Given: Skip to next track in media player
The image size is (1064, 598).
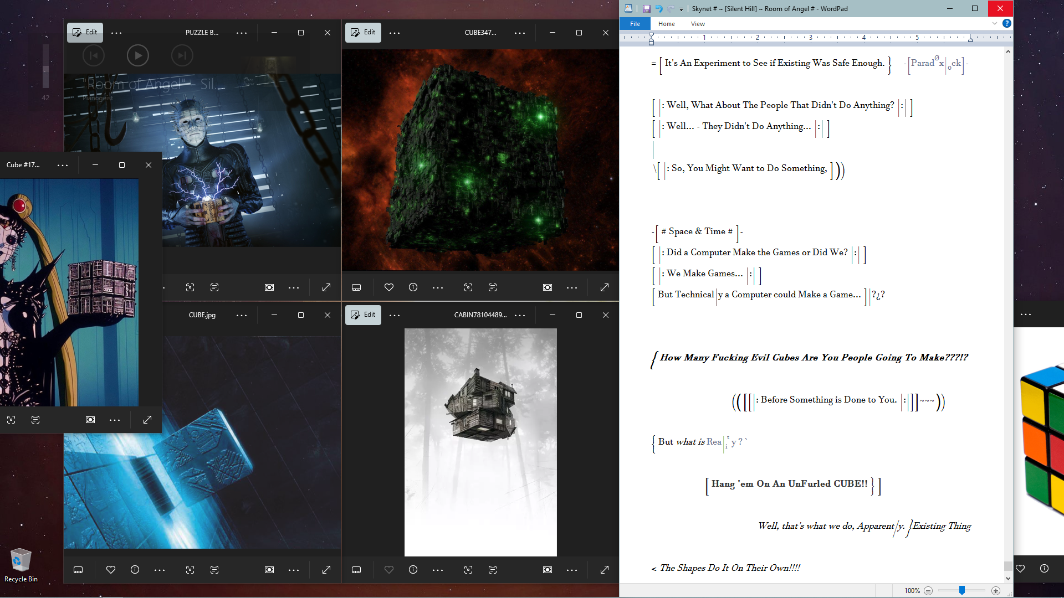Looking at the screenshot, I should [182, 55].
